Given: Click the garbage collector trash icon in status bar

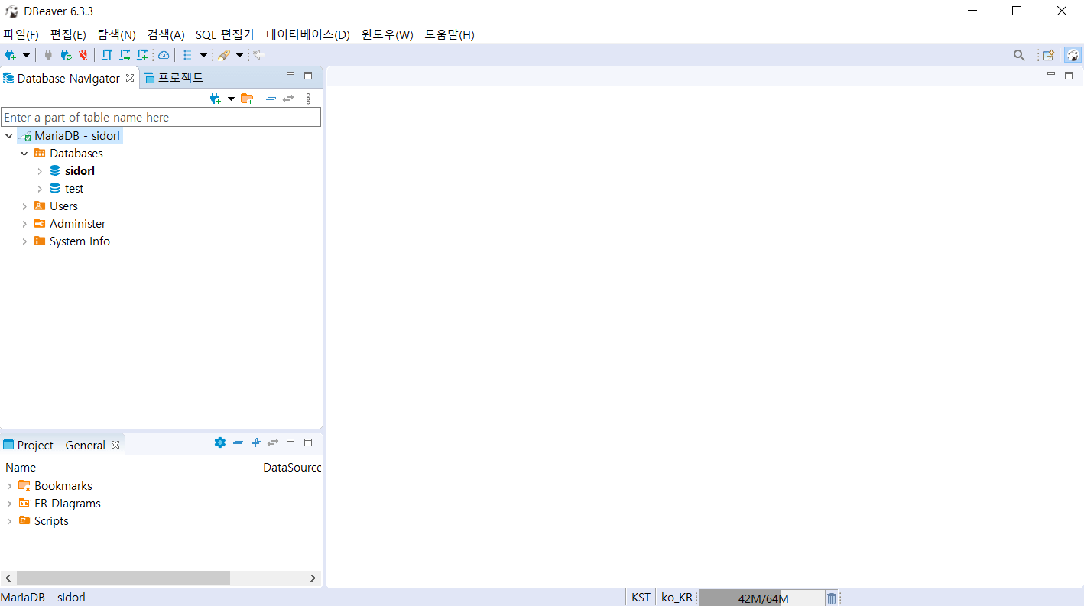Looking at the screenshot, I should click(x=832, y=598).
